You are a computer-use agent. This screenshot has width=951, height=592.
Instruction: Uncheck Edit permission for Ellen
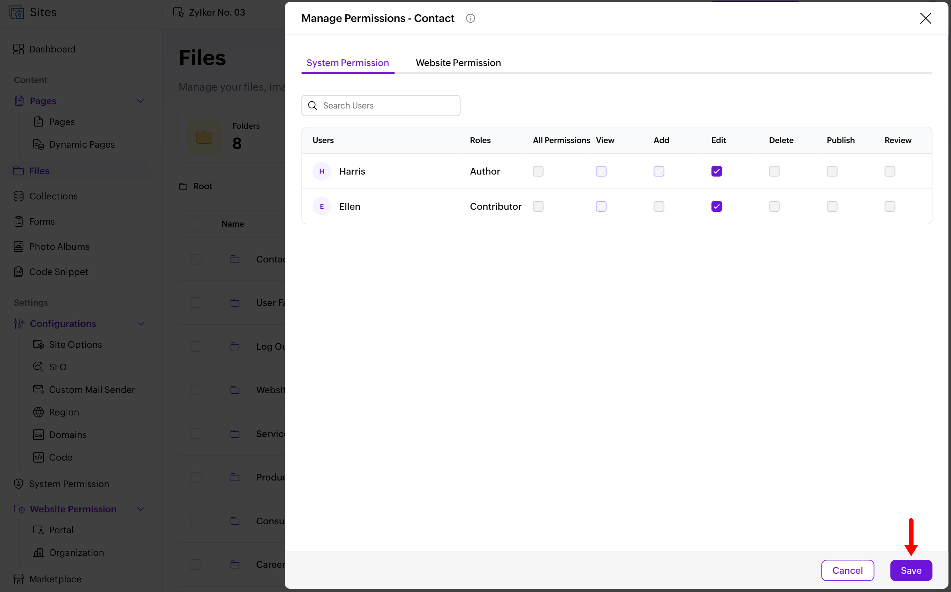pyautogui.click(x=716, y=206)
